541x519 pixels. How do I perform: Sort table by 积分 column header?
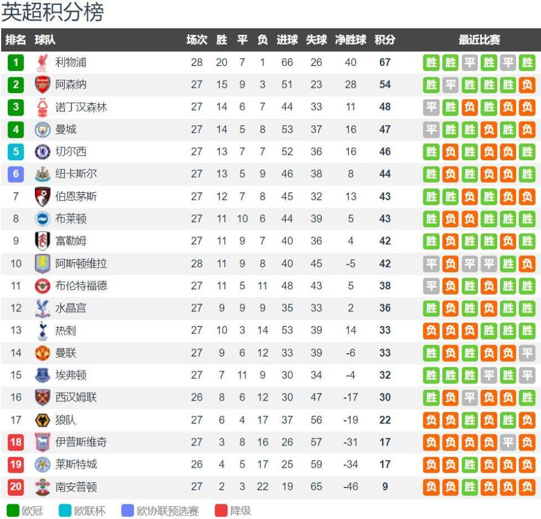click(x=385, y=40)
